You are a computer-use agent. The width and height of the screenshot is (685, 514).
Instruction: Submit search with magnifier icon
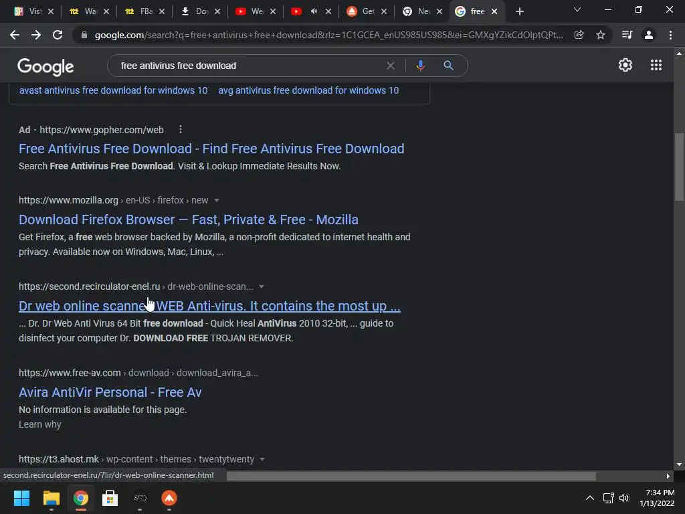click(x=448, y=66)
